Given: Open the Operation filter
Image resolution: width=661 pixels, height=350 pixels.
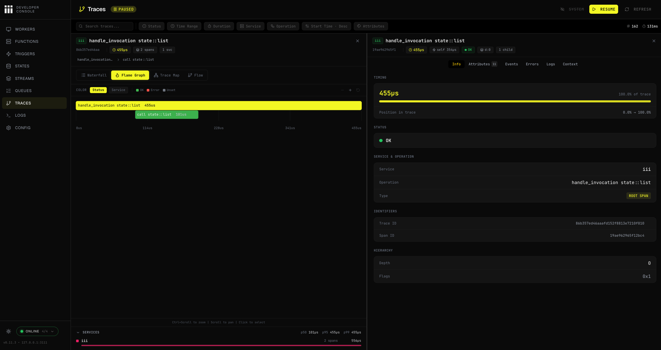Looking at the screenshot, I should tap(283, 26).
